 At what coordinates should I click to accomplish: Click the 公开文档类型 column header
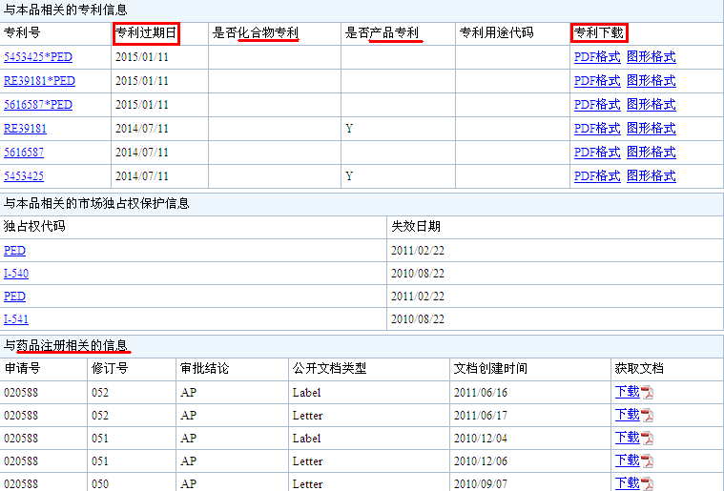[330, 369]
